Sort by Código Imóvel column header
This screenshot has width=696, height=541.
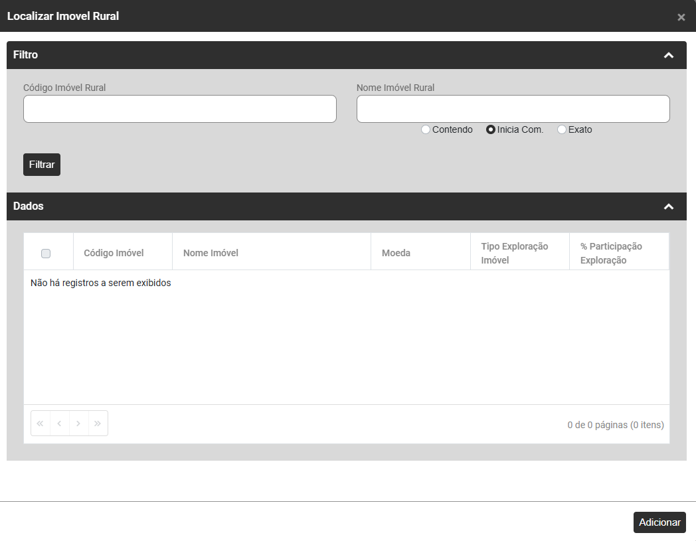[x=114, y=253]
